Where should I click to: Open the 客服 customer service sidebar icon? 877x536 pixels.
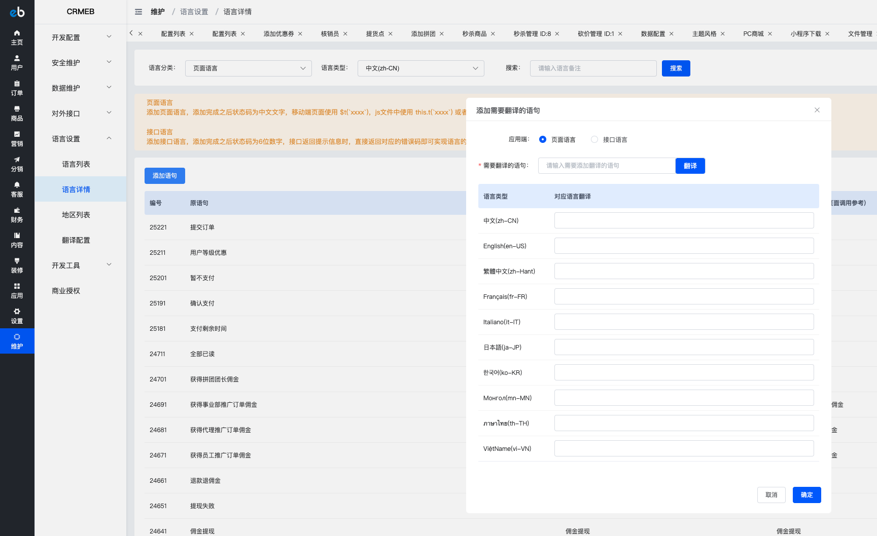(17, 189)
